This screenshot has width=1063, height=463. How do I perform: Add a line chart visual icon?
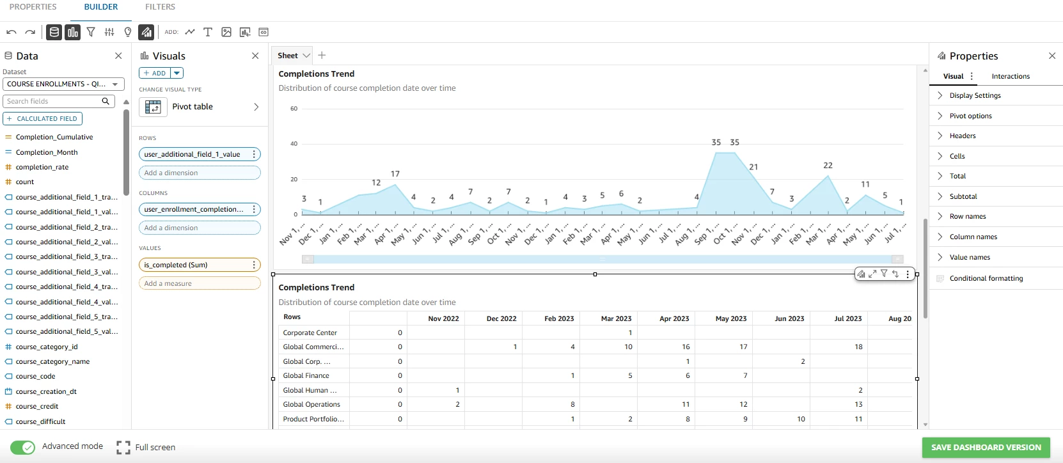point(190,32)
